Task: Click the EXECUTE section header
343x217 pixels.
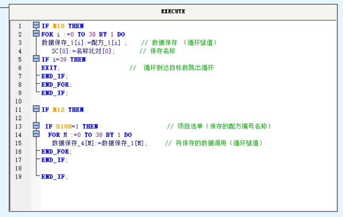Action: point(173,11)
